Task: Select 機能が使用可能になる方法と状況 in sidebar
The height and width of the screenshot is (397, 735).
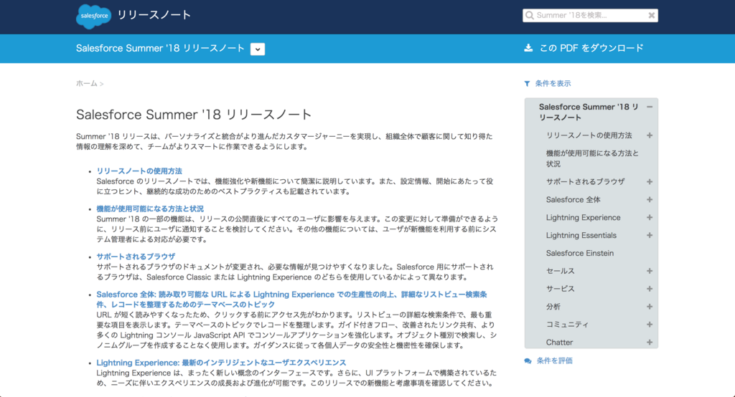Action: [592, 158]
